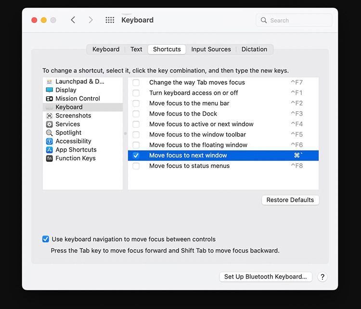The image size is (361, 309).
Task: Select the Launchpad & D... category row
Action: [x=83, y=81]
